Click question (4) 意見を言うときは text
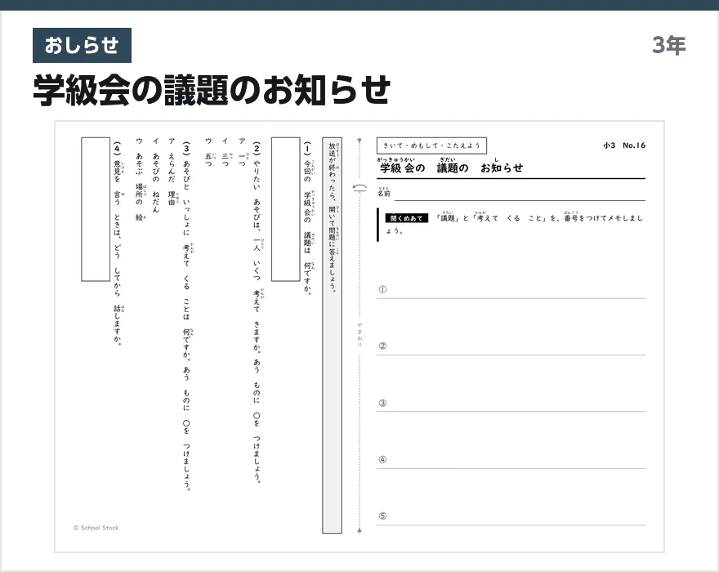Viewport: 719px width, 572px height. (118, 244)
